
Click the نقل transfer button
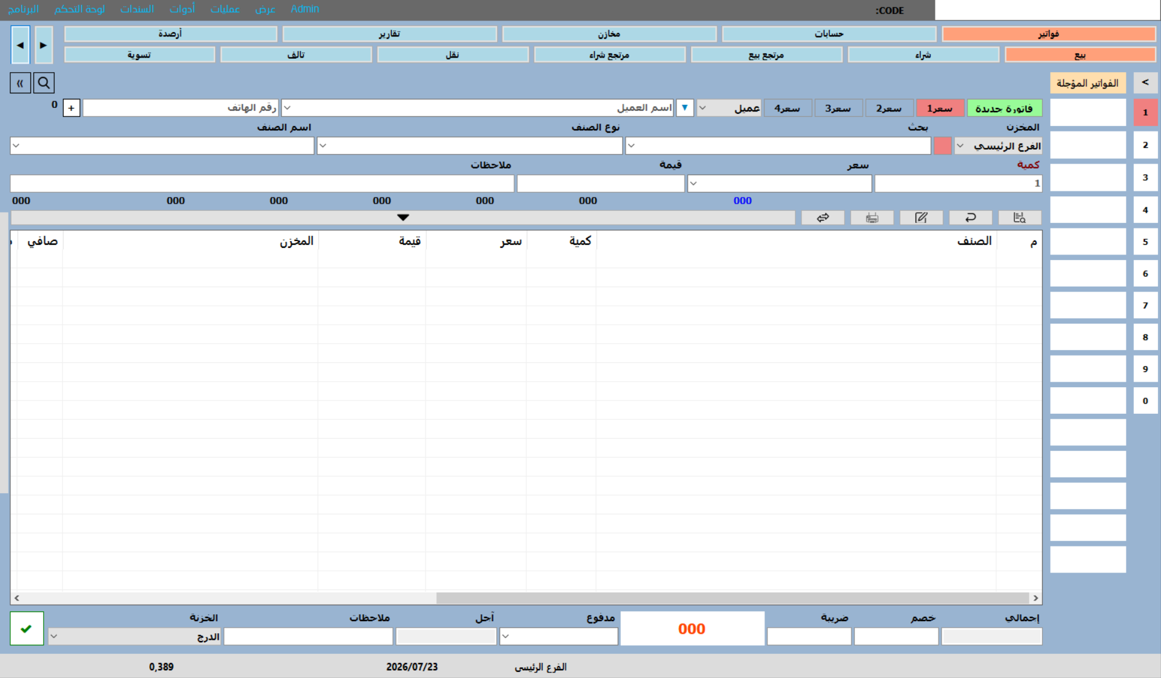pyautogui.click(x=452, y=55)
